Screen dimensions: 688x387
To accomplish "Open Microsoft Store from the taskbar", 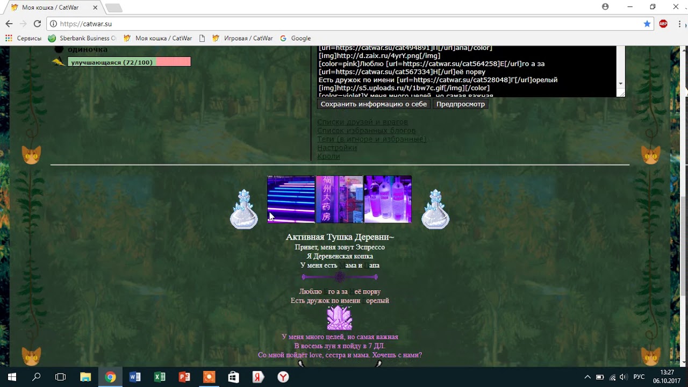I will click(x=233, y=377).
